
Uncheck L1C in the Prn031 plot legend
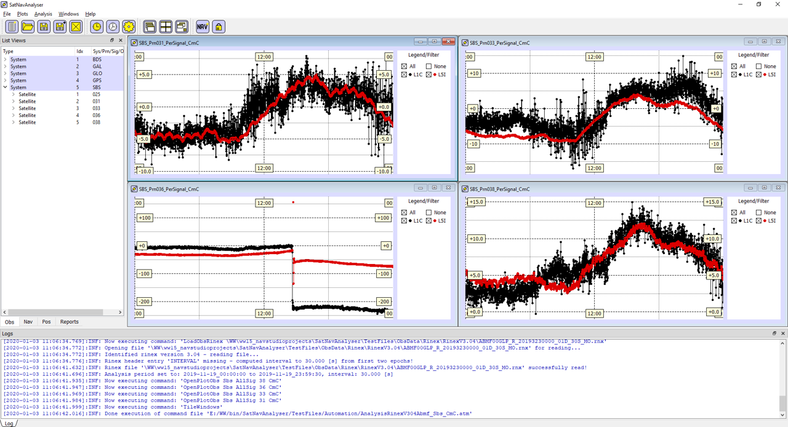[404, 74]
